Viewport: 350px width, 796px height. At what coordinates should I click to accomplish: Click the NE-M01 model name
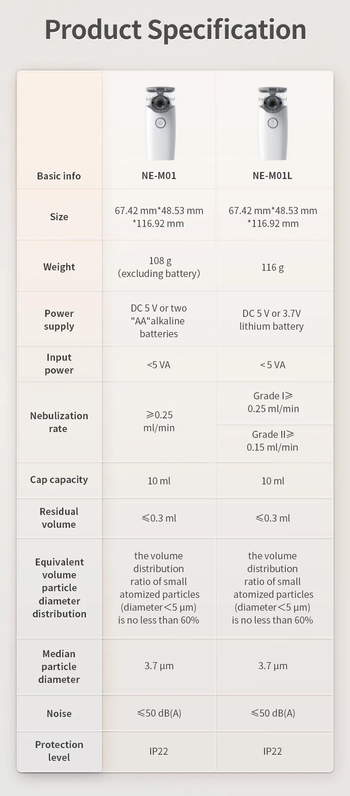159,176
